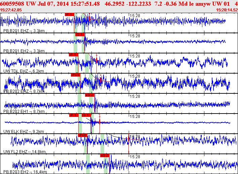Image resolution: width=238 pixels, height=174 pixels.
Task: Click the station label PB.B203 EH2 -- 16.4km
Action: pyautogui.click(x=25, y=172)
